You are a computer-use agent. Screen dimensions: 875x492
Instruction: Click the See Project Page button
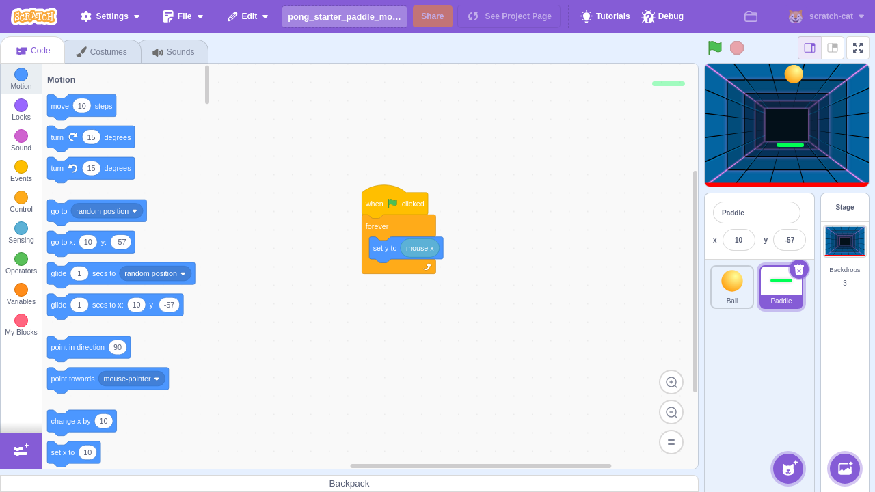pos(509,16)
